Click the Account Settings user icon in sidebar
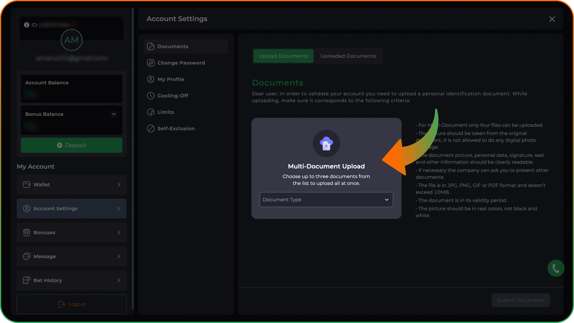 click(27, 208)
